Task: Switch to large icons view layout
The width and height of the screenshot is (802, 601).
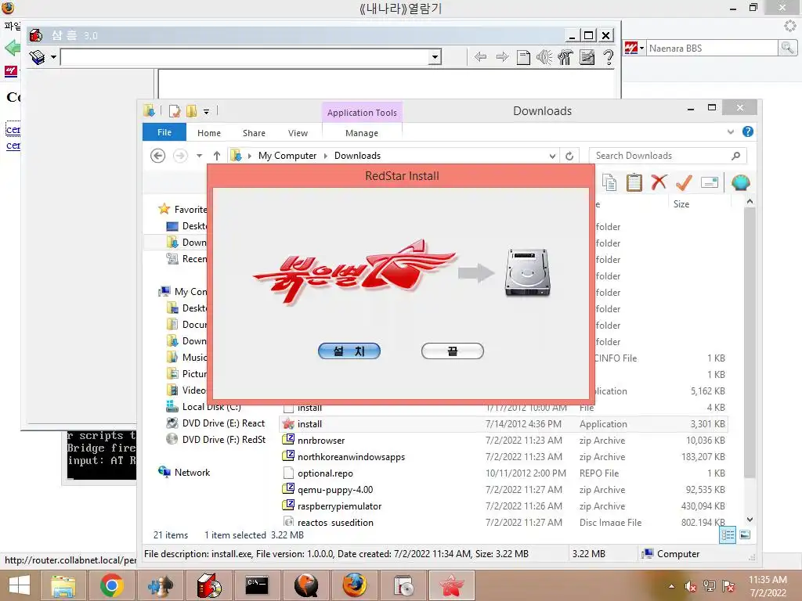Action: click(746, 535)
